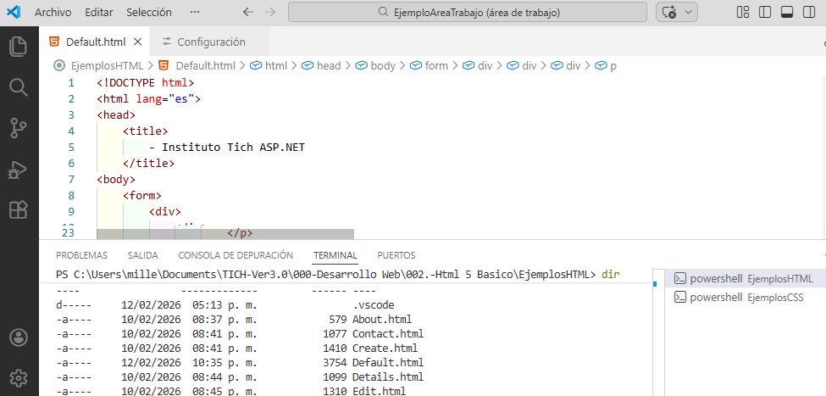Open the Copilot chat dropdown

(687, 12)
